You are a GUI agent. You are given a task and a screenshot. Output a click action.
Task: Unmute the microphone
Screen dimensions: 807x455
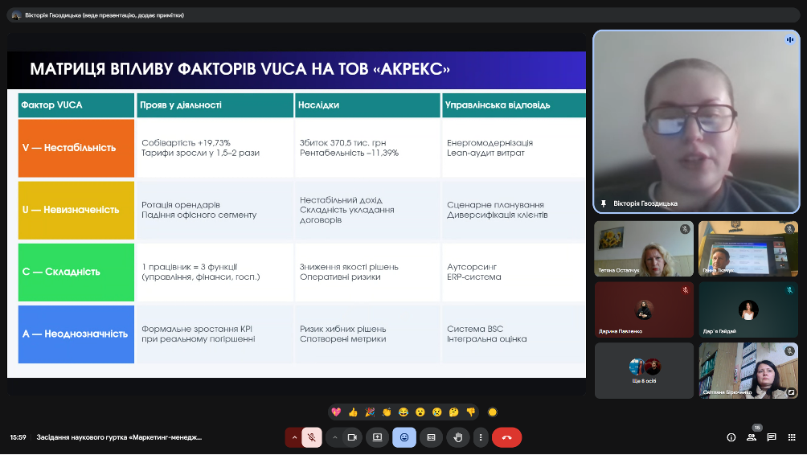[x=312, y=437]
